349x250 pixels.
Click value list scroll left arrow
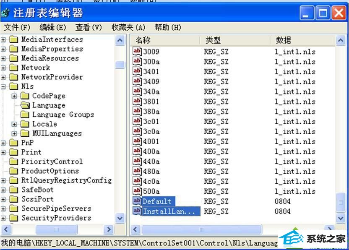135,229
